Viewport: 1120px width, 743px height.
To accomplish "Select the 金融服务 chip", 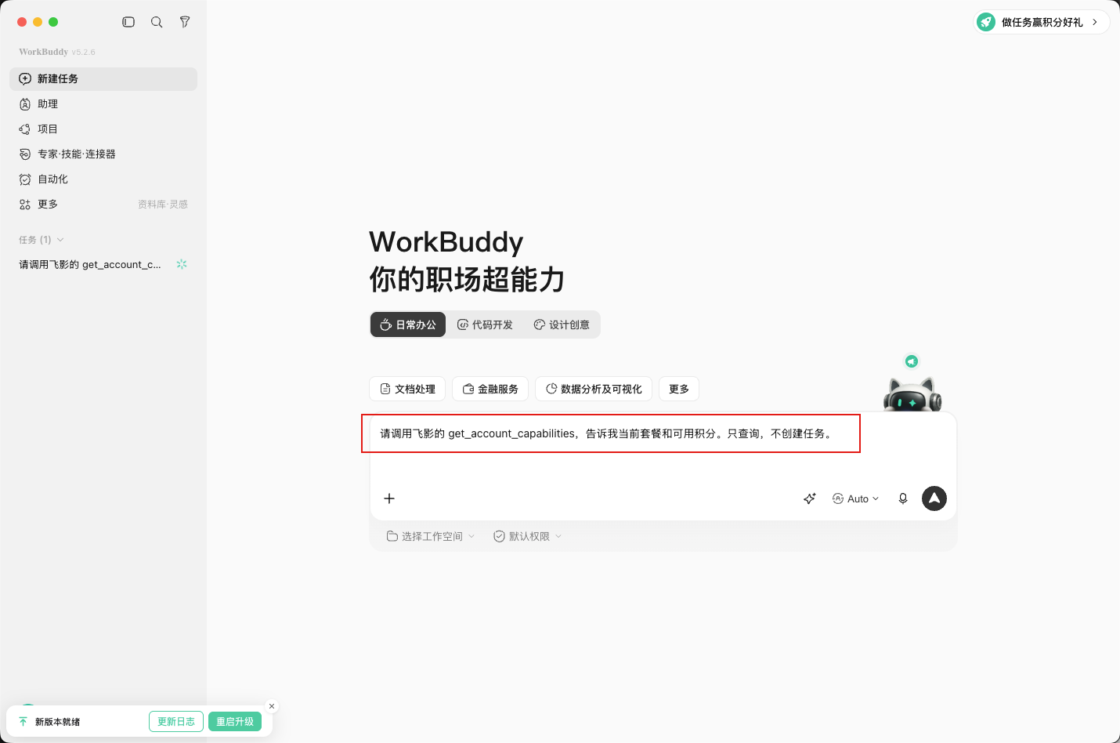I will point(490,389).
